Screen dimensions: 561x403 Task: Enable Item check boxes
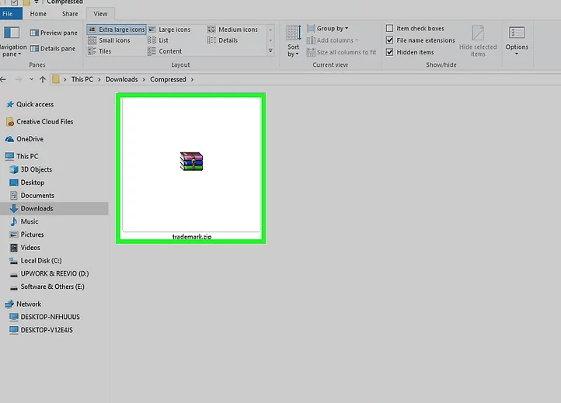[390, 29]
